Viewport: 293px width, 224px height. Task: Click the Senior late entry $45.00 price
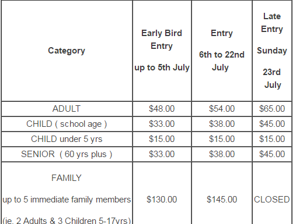(x=272, y=154)
